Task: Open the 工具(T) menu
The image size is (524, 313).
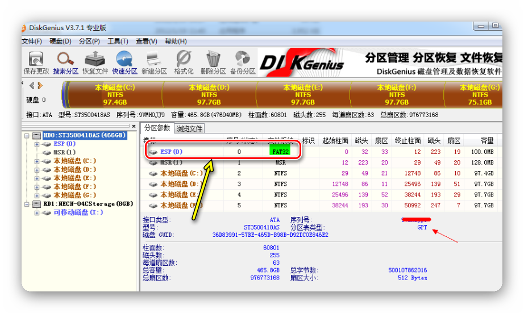Action: 118,41
